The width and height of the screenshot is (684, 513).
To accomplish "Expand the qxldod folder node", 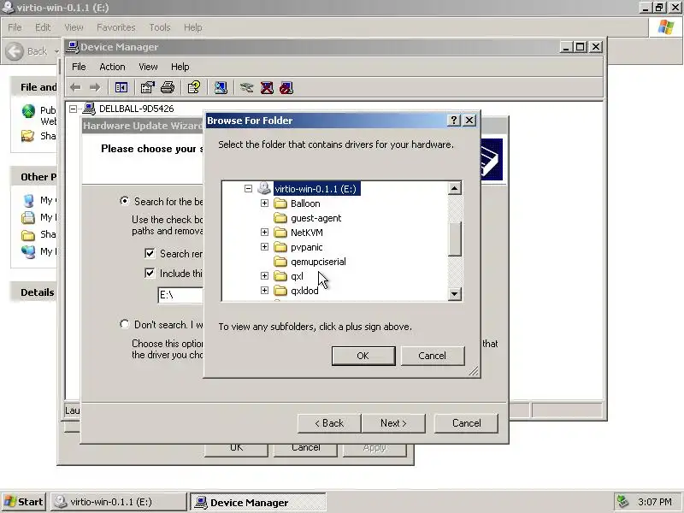I will (x=264, y=291).
